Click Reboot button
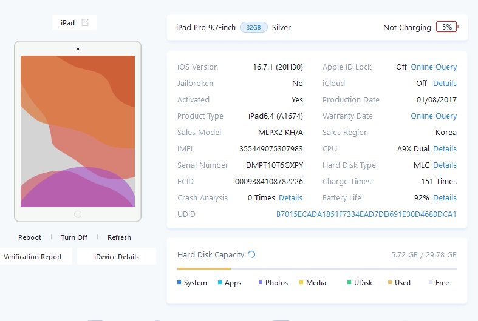Viewport: 478px width, 321px height. (30, 237)
